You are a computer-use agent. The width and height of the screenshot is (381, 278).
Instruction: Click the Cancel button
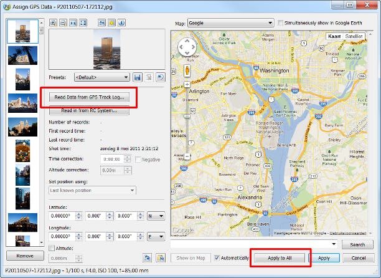point(359,258)
